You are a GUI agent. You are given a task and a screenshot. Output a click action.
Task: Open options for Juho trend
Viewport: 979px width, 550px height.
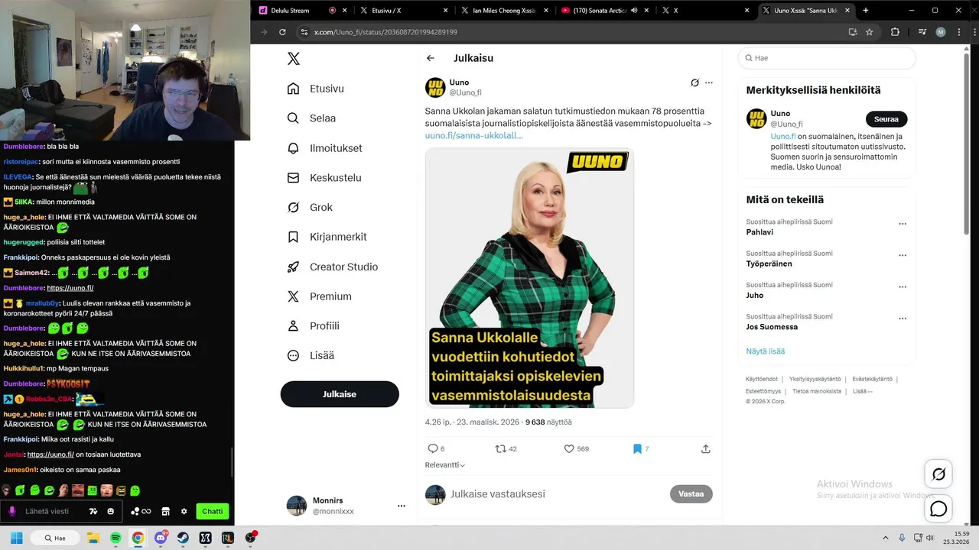903,287
